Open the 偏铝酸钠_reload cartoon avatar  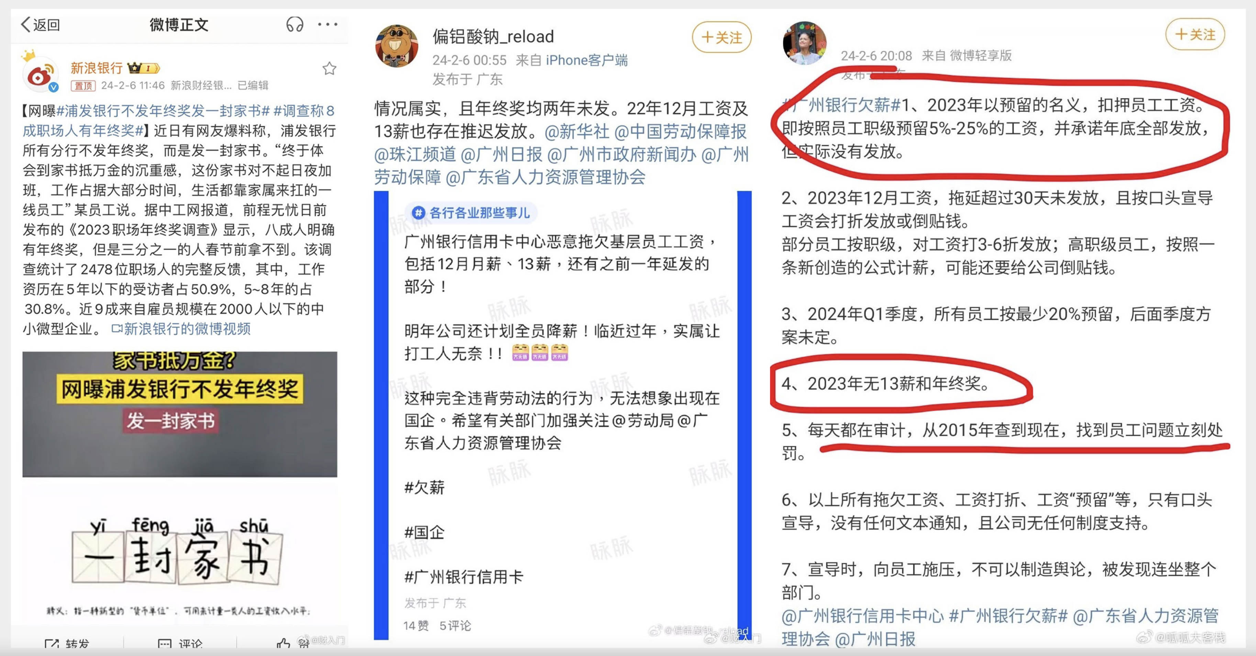click(396, 46)
